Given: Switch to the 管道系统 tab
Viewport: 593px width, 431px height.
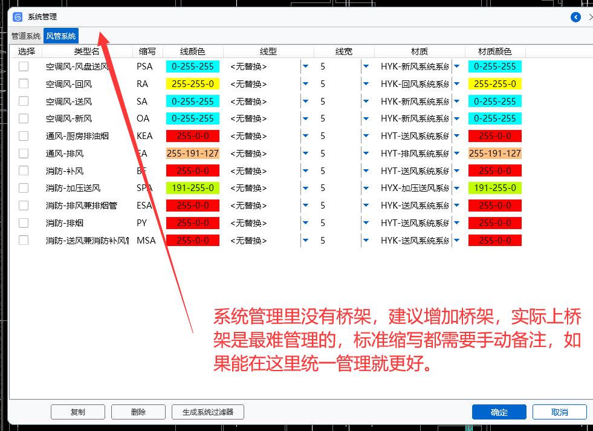Looking at the screenshot, I should [26, 36].
